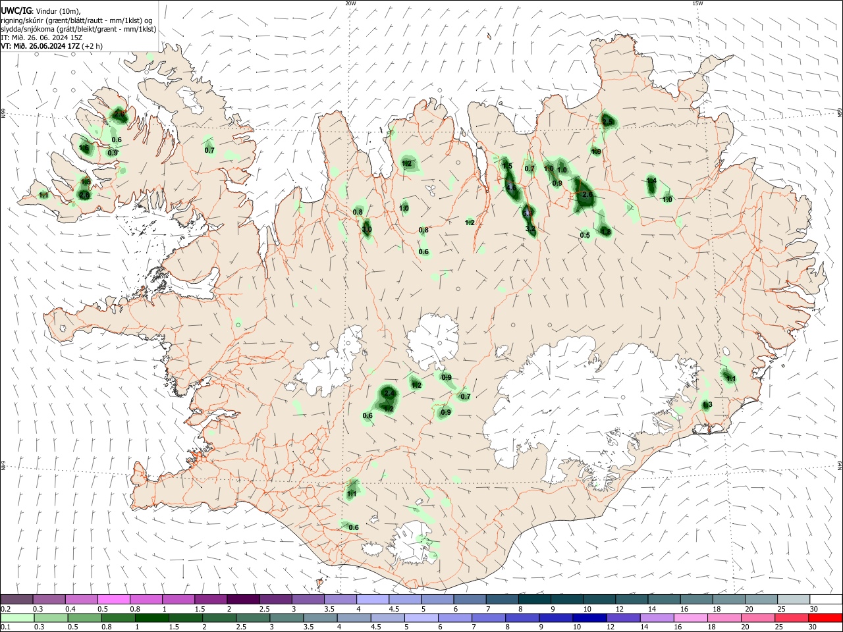
Task: Click the palest green swatch between 0.1 and 0.3
Action: pos(16,618)
